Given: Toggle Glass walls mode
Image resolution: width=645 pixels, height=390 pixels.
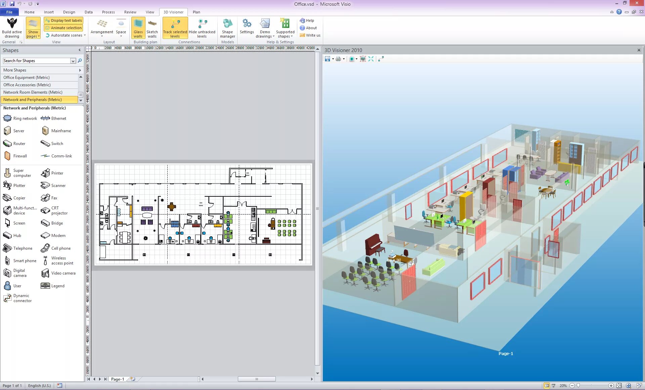Looking at the screenshot, I should 138,28.
